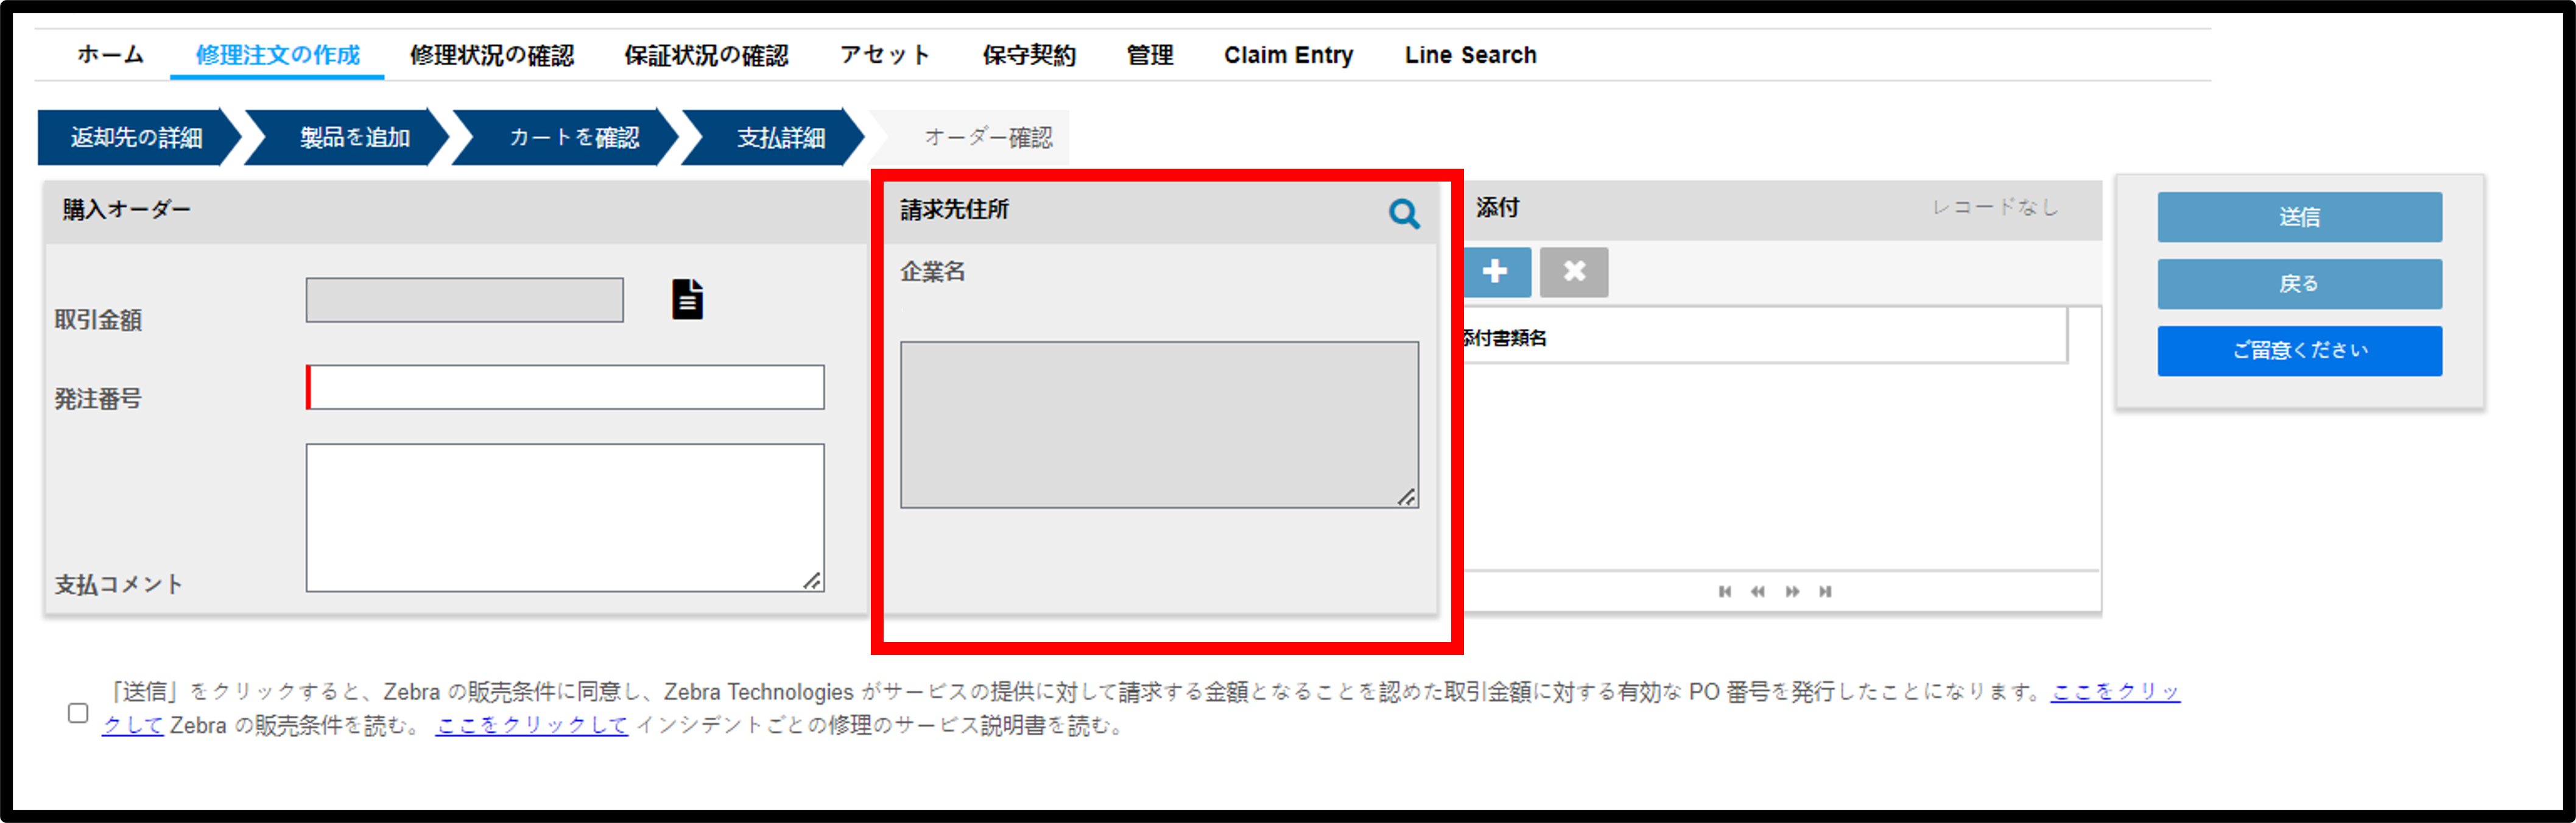Open the service description ここをクリックして link
Screen dimensions: 2576x823
click(x=532, y=725)
